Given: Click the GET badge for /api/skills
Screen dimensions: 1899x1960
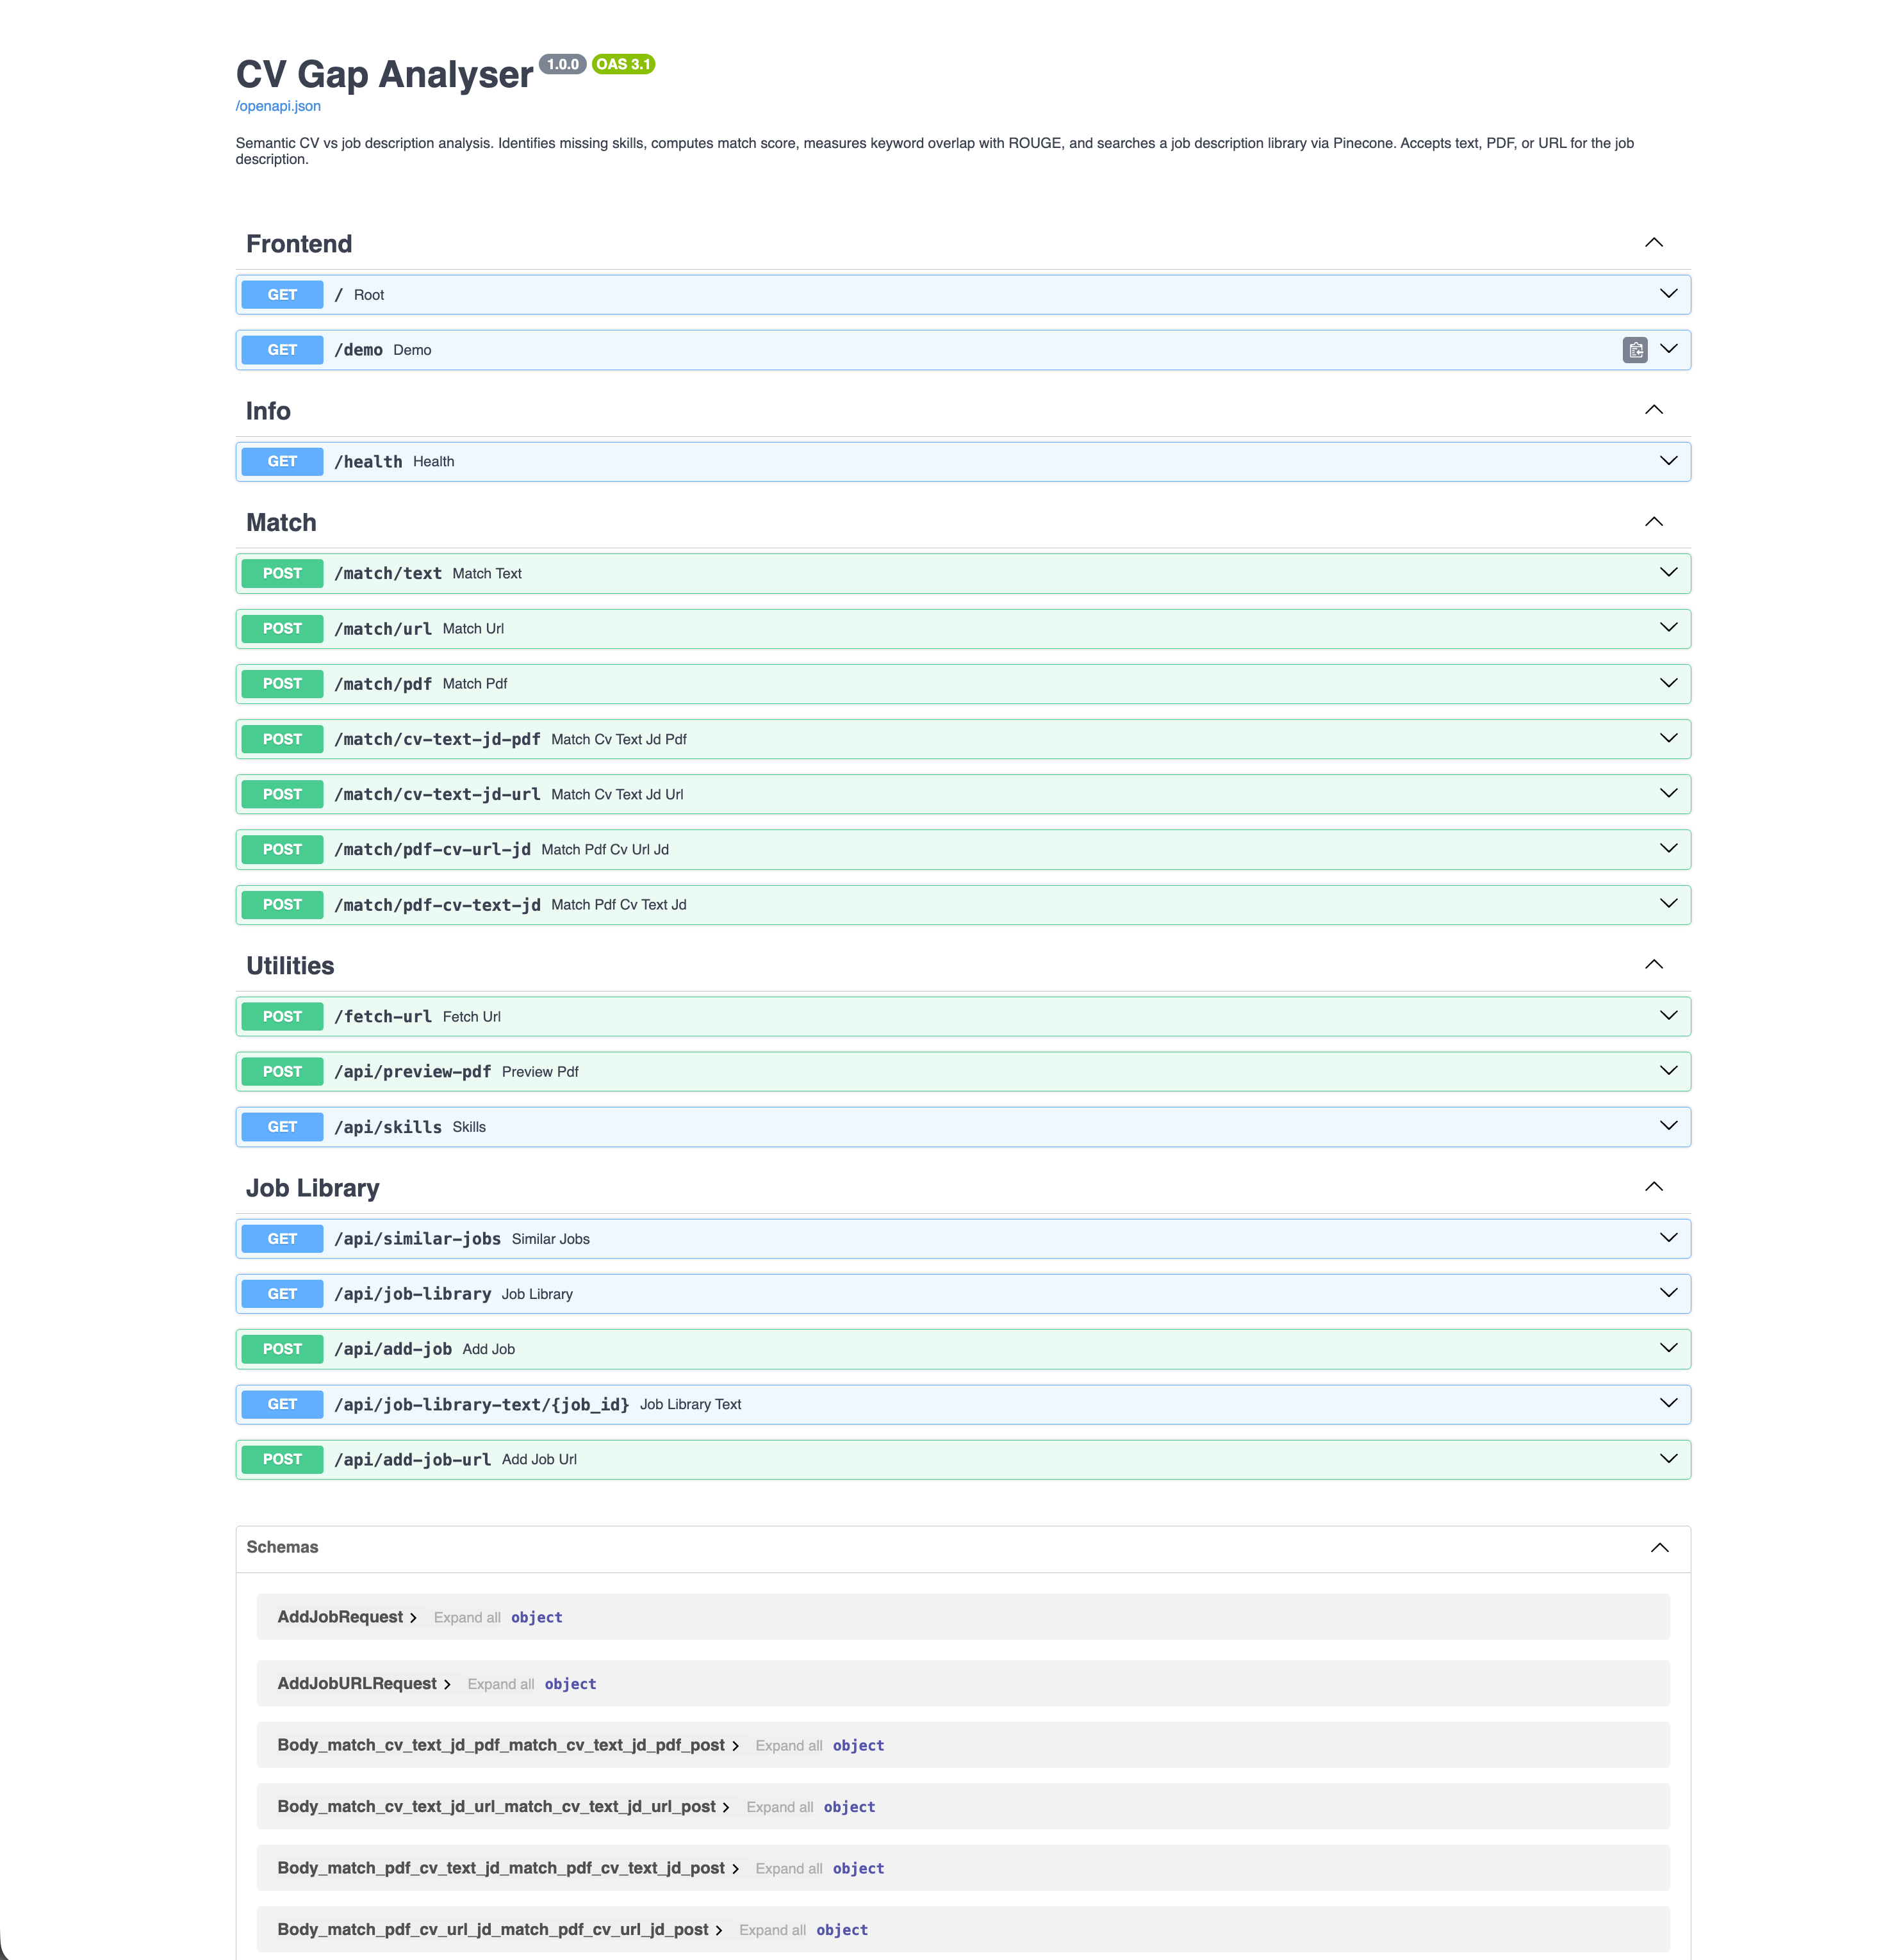Looking at the screenshot, I should tap(282, 1127).
